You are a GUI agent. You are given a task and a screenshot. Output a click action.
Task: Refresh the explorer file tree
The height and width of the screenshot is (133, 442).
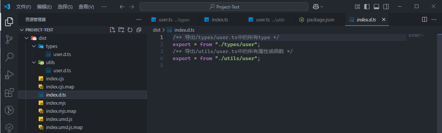130,30
